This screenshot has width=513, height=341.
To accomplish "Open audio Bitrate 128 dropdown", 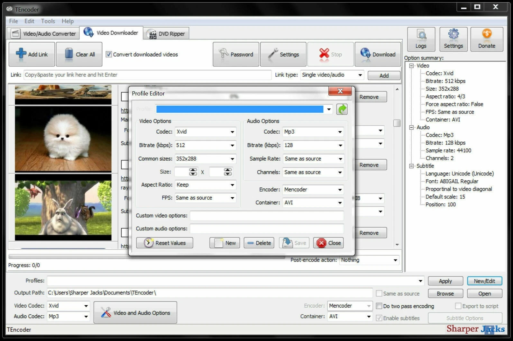I will tap(340, 145).
